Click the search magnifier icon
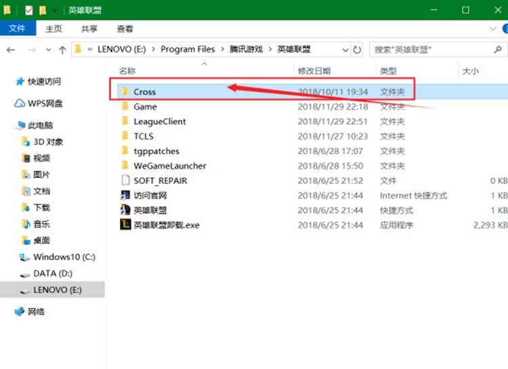The width and height of the screenshot is (508, 369). point(498,49)
